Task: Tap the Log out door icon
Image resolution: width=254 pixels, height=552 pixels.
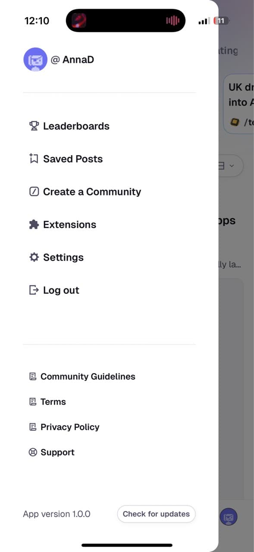Action: [34, 290]
